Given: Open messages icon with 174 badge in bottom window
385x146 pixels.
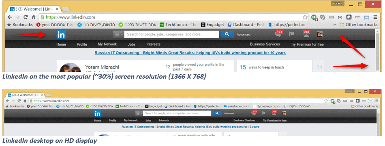Looking at the screenshot, I should tap(254, 113).
